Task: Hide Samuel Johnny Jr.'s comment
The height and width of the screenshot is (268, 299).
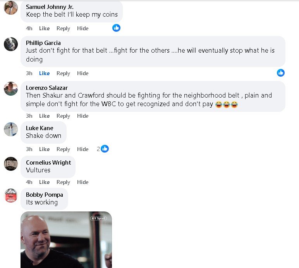Action: coord(82,28)
